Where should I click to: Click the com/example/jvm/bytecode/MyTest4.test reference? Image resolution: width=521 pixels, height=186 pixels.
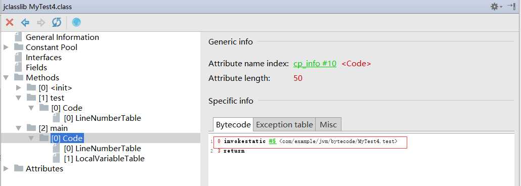(338, 142)
